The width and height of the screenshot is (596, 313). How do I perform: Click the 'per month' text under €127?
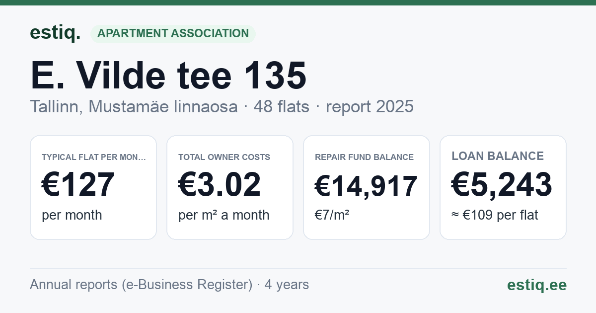(72, 215)
